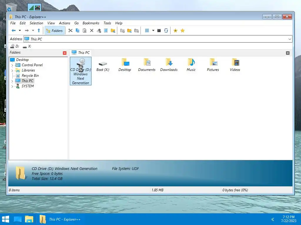
Task: Click the Move To folder icon
Action: coord(136,30)
